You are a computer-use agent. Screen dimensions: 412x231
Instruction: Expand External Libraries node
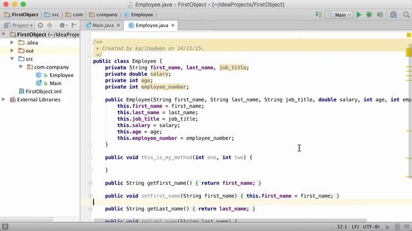point(3,99)
